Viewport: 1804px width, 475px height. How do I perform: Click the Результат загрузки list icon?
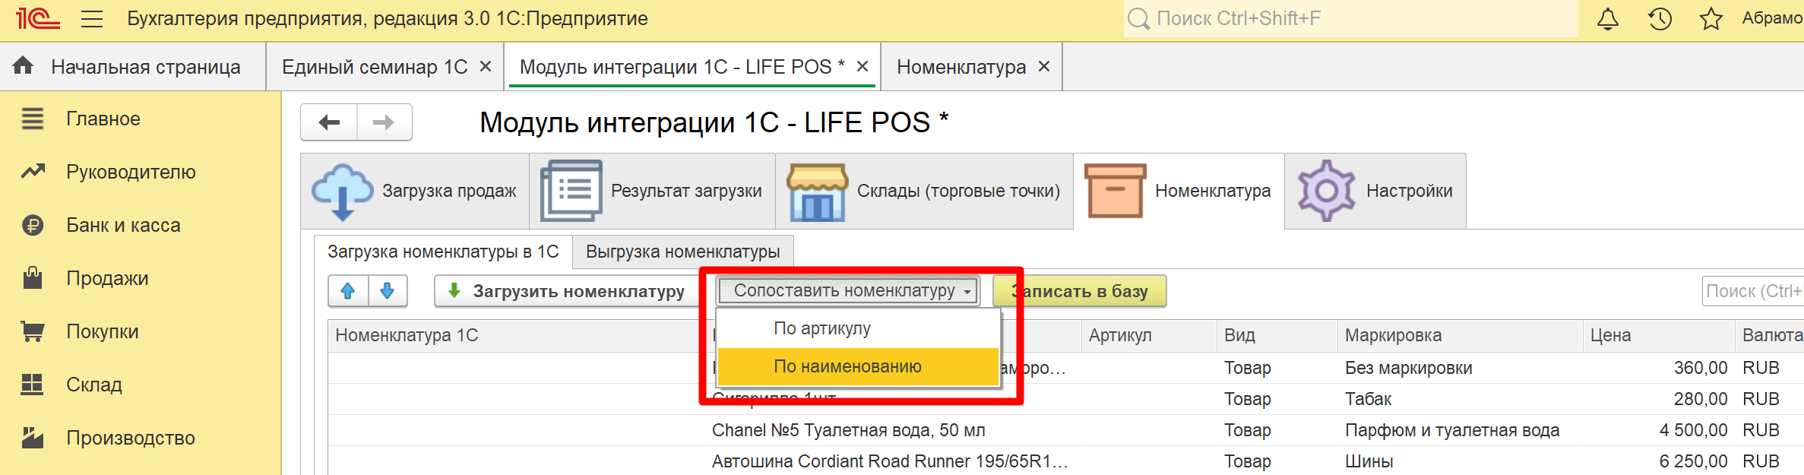(571, 192)
